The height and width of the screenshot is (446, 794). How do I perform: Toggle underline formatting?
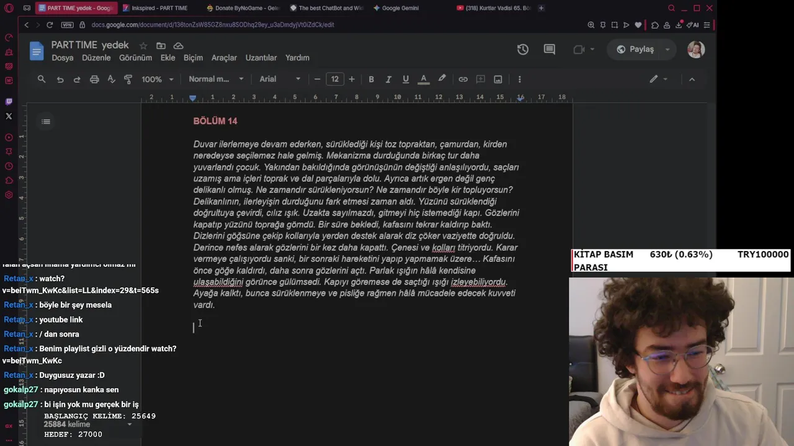406,79
